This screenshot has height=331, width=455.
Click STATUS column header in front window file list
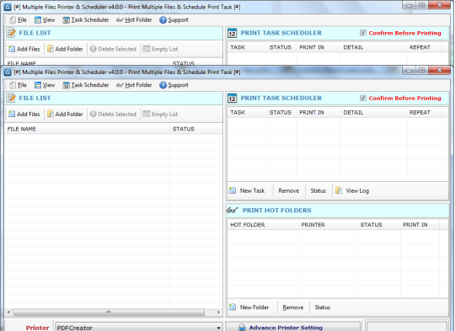tap(196, 129)
